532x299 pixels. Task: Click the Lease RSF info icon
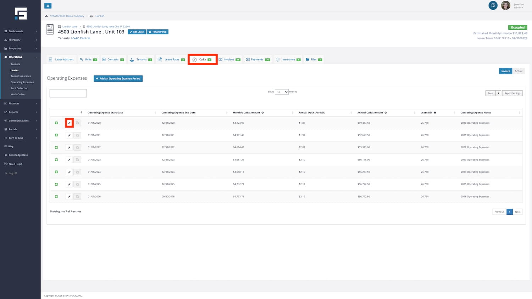[435, 113]
